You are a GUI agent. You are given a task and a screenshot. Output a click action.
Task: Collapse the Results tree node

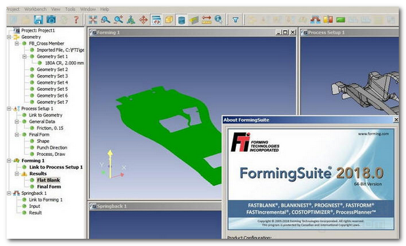[x=17, y=174]
